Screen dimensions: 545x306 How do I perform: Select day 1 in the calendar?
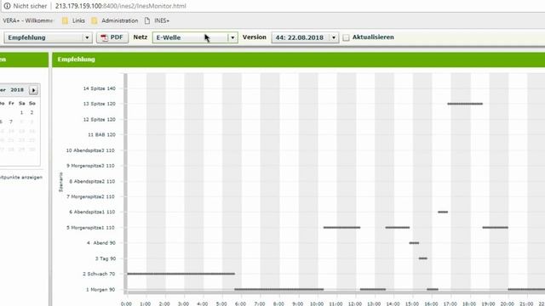[x=21, y=112]
